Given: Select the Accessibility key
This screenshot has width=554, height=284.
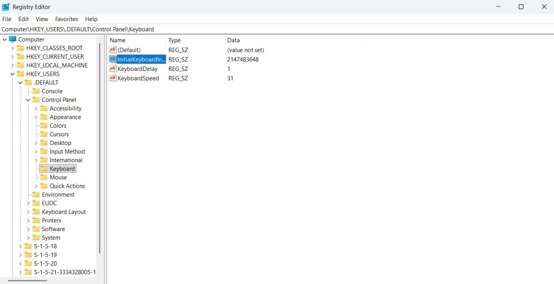Looking at the screenshot, I should [x=65, y=108].
